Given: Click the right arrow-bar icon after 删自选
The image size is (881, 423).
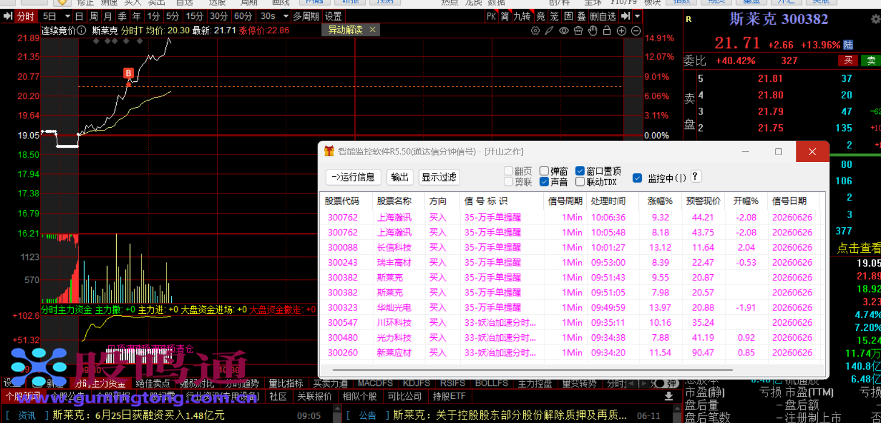Looking at the screenshot, I should 626,16.
